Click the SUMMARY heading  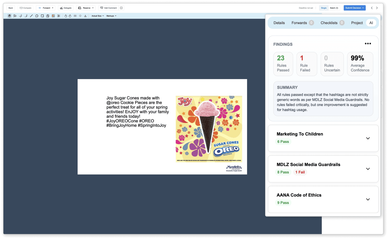[287, 87]
